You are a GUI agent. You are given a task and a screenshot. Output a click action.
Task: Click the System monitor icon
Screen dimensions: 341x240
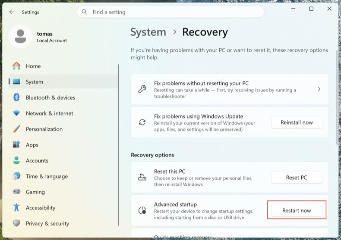pos(16,82)
